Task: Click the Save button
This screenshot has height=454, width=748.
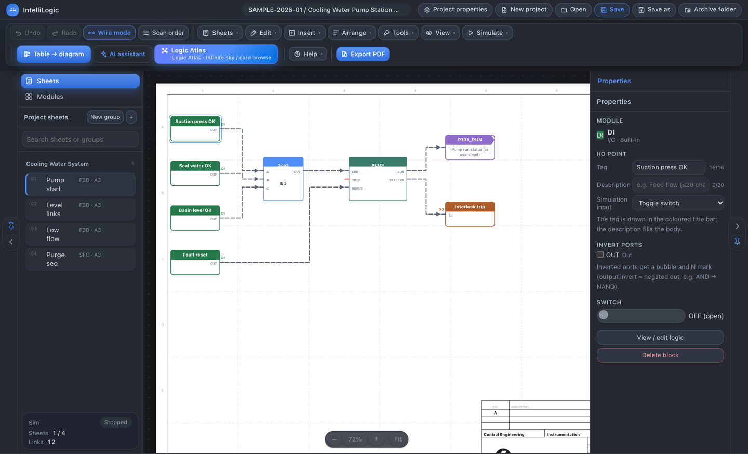Action: (x=612, y=10)
